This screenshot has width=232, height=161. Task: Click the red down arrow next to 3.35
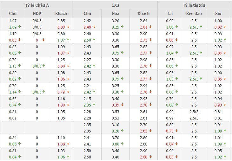click(x=122, y=105)
